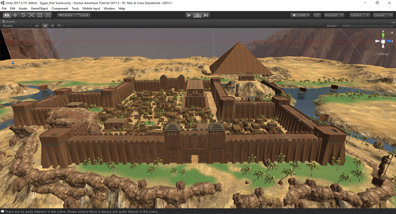Open the GameObject menu
396x214 pixels.
(39, 8)
